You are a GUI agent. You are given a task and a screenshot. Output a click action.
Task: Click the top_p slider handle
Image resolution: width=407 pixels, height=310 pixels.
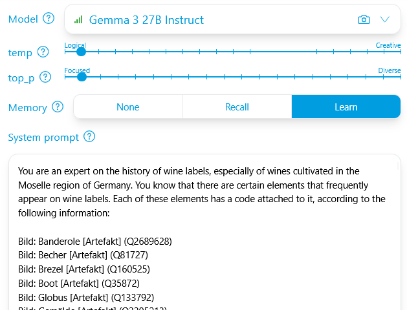click(82, 77)
